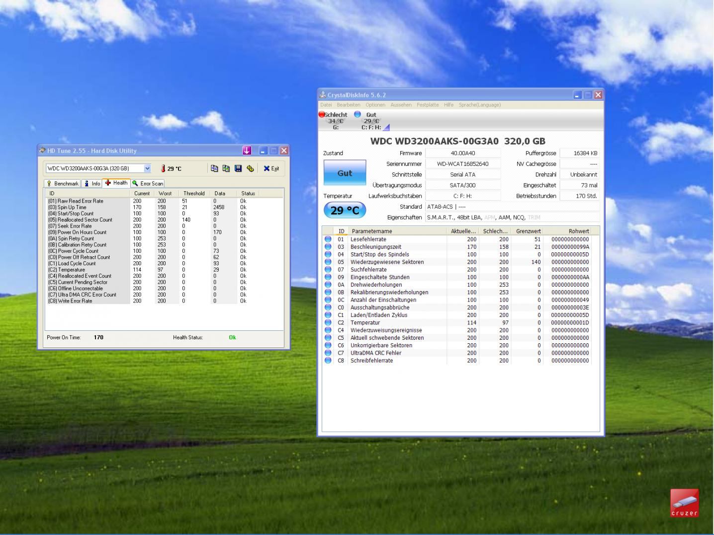Click the blue status orb for row 09 Eingeschaltete Stunden

(328, 277)
